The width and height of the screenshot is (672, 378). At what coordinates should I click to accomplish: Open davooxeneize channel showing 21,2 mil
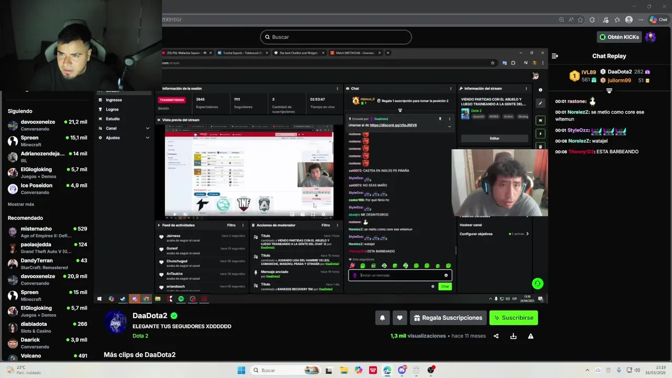47,125
